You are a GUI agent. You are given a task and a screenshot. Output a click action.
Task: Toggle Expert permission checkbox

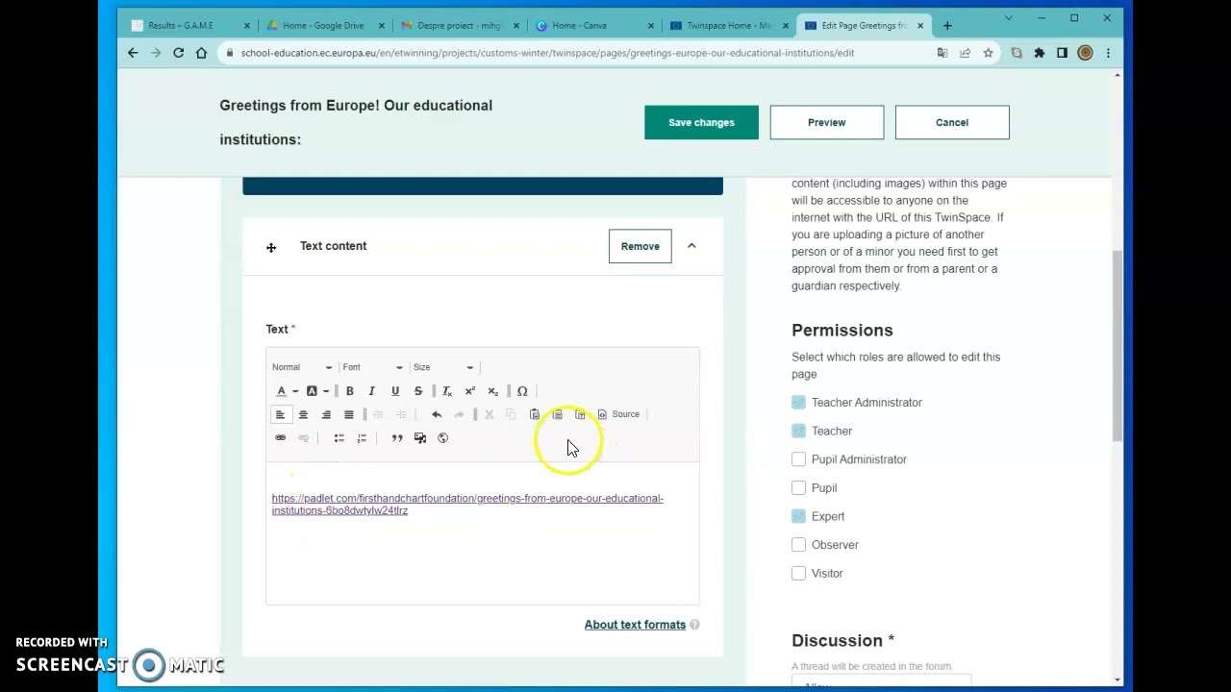pos(798,516)
